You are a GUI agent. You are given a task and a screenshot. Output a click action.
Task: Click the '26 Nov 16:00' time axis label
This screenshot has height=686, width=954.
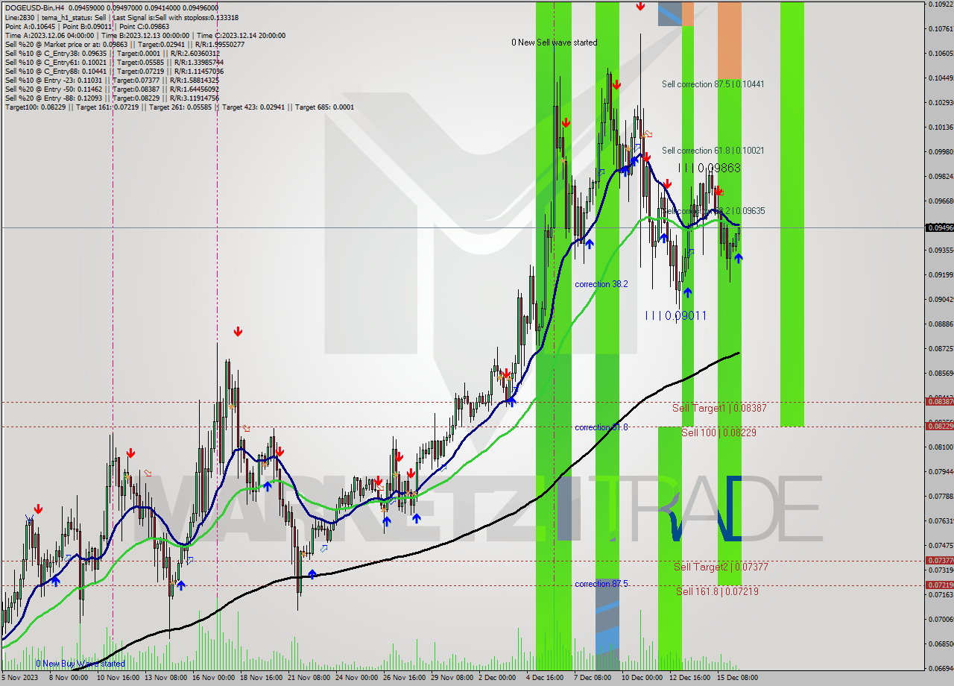(405, 679)
